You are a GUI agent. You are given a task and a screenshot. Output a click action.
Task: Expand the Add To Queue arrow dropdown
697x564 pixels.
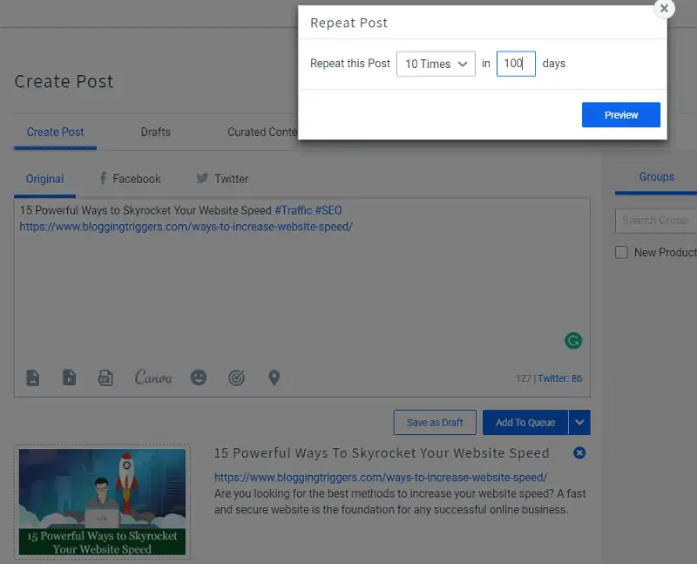[x=579, y=423]
